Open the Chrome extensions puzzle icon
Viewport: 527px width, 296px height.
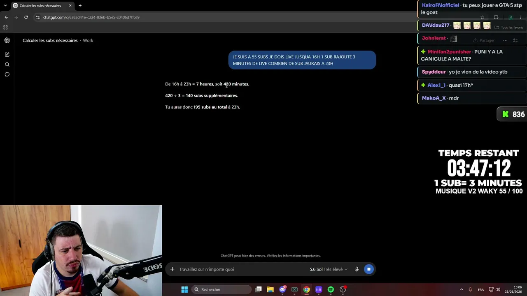point(496,17)
